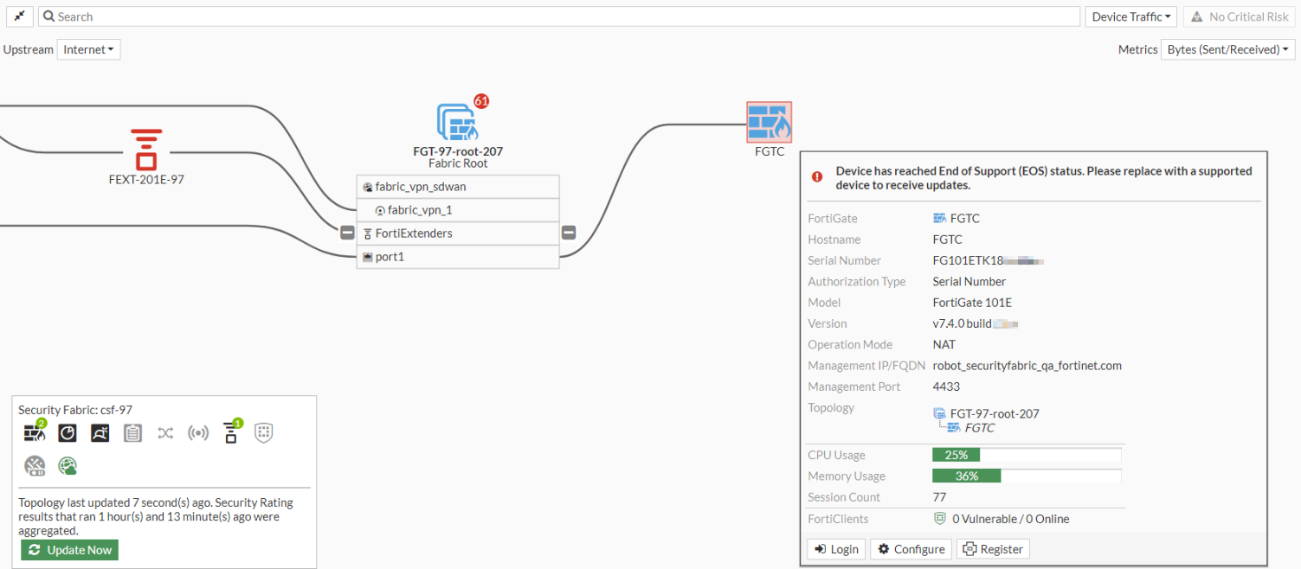Click the Security Fabric: csf-97 title
Viewport: 1301px width, 569px height.
coord(75,410)
